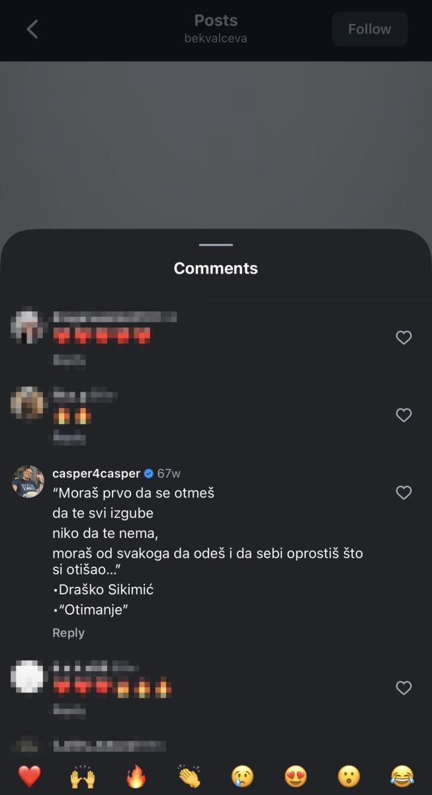Send crying face emoji reaction
The image size is (432, 795).
(x=243, y=776)
